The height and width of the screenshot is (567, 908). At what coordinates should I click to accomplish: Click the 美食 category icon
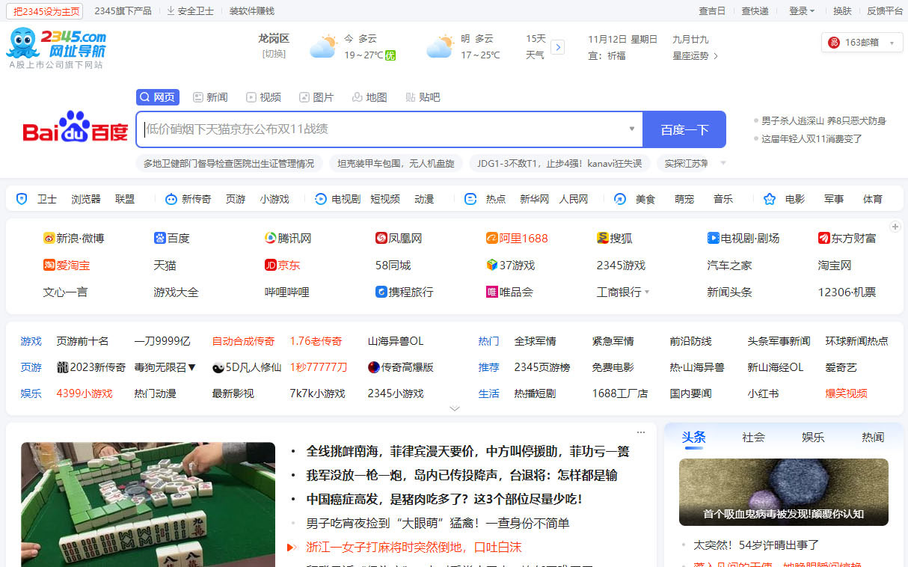point(619,199)
